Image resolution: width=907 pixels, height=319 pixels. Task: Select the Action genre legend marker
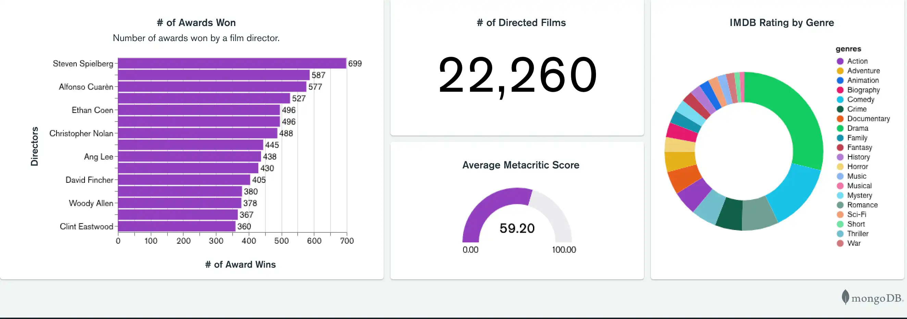[x=841, y=61]
